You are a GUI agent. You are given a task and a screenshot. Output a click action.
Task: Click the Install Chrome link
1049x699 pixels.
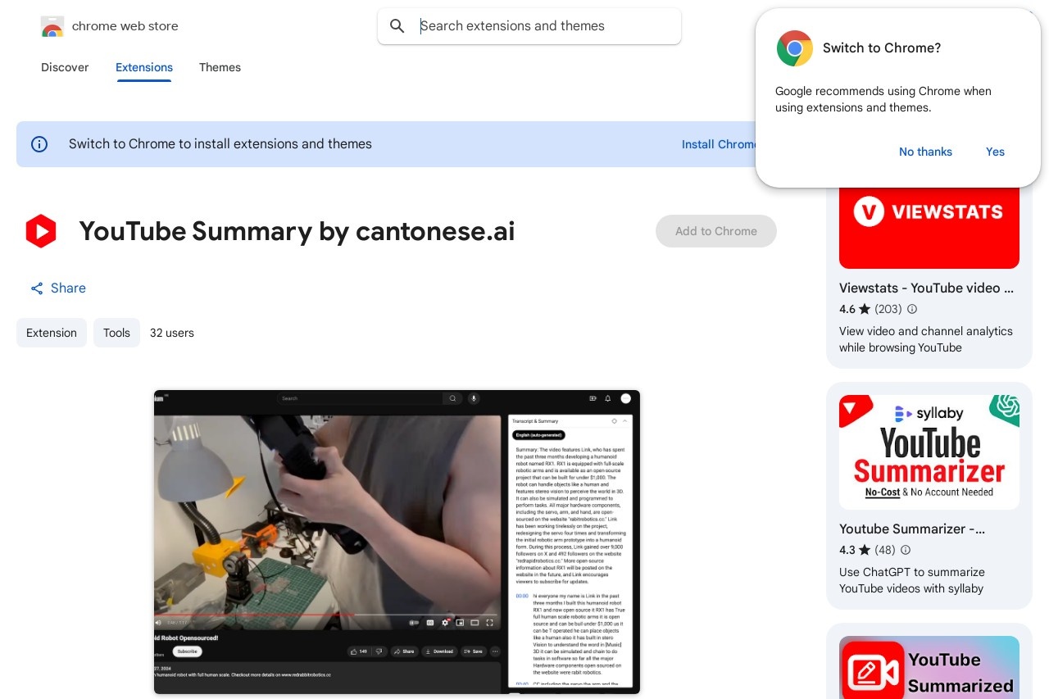click(719, 144)
